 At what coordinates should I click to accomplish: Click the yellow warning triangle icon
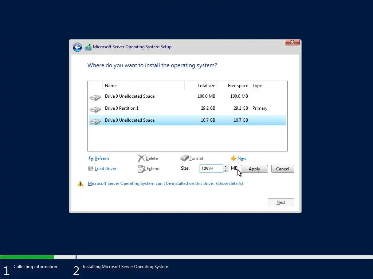point(81,183)
